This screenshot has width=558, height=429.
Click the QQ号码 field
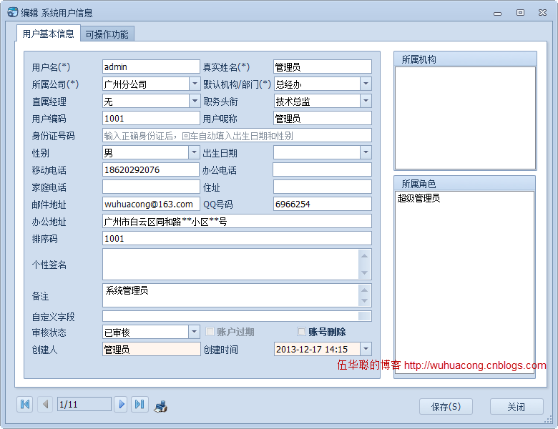[323, 204]
